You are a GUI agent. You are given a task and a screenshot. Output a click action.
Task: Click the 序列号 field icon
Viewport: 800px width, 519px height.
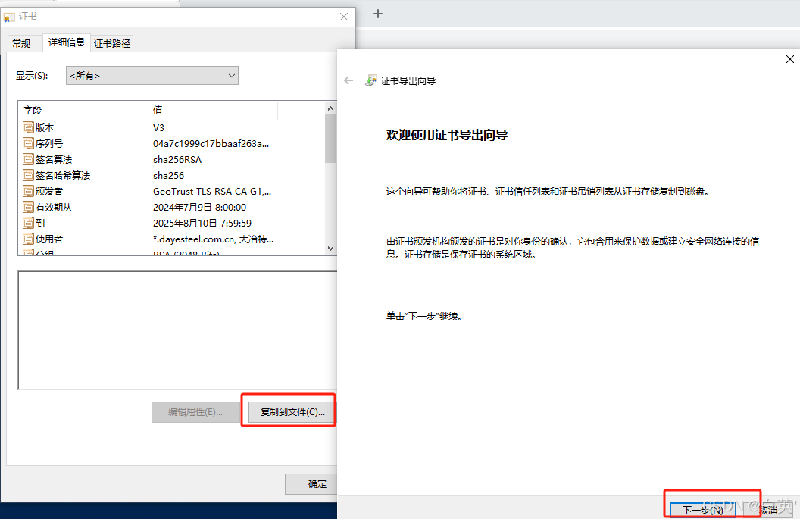(27, 142)
